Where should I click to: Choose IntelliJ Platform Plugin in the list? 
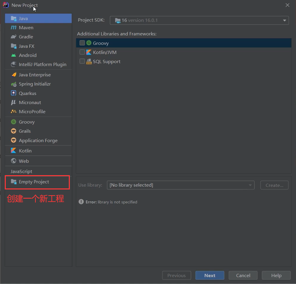[x=38, y=64]
